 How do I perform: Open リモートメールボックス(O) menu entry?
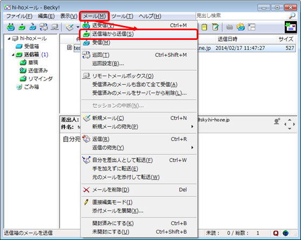click(x=139, y=76)
